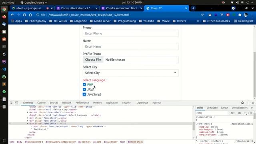This screenshot has width=256, height=144.
Task: Collapse the selected div form-check node
Action: point(28,124)
